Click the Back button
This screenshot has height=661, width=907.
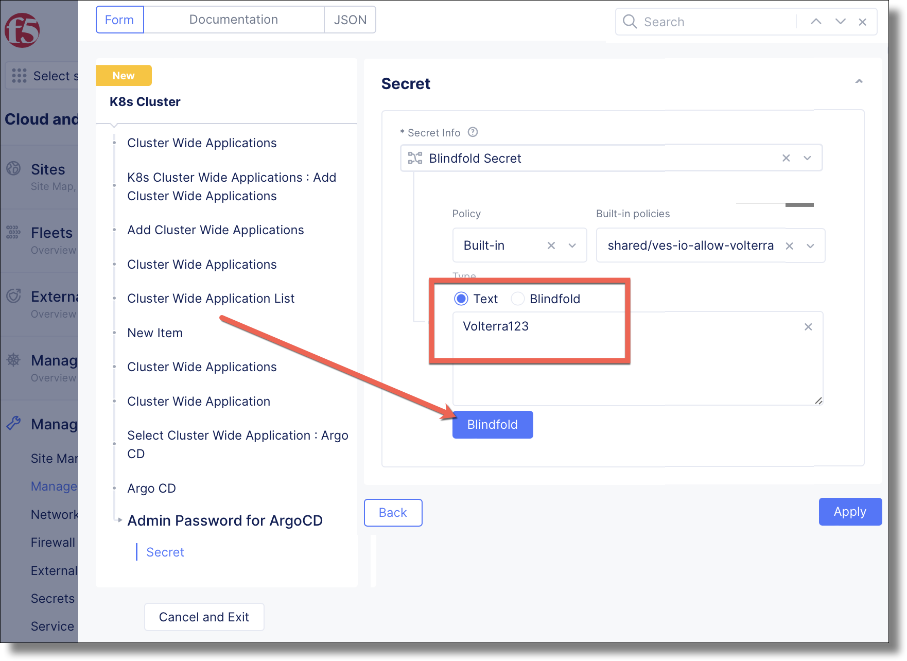click(393, 513)
